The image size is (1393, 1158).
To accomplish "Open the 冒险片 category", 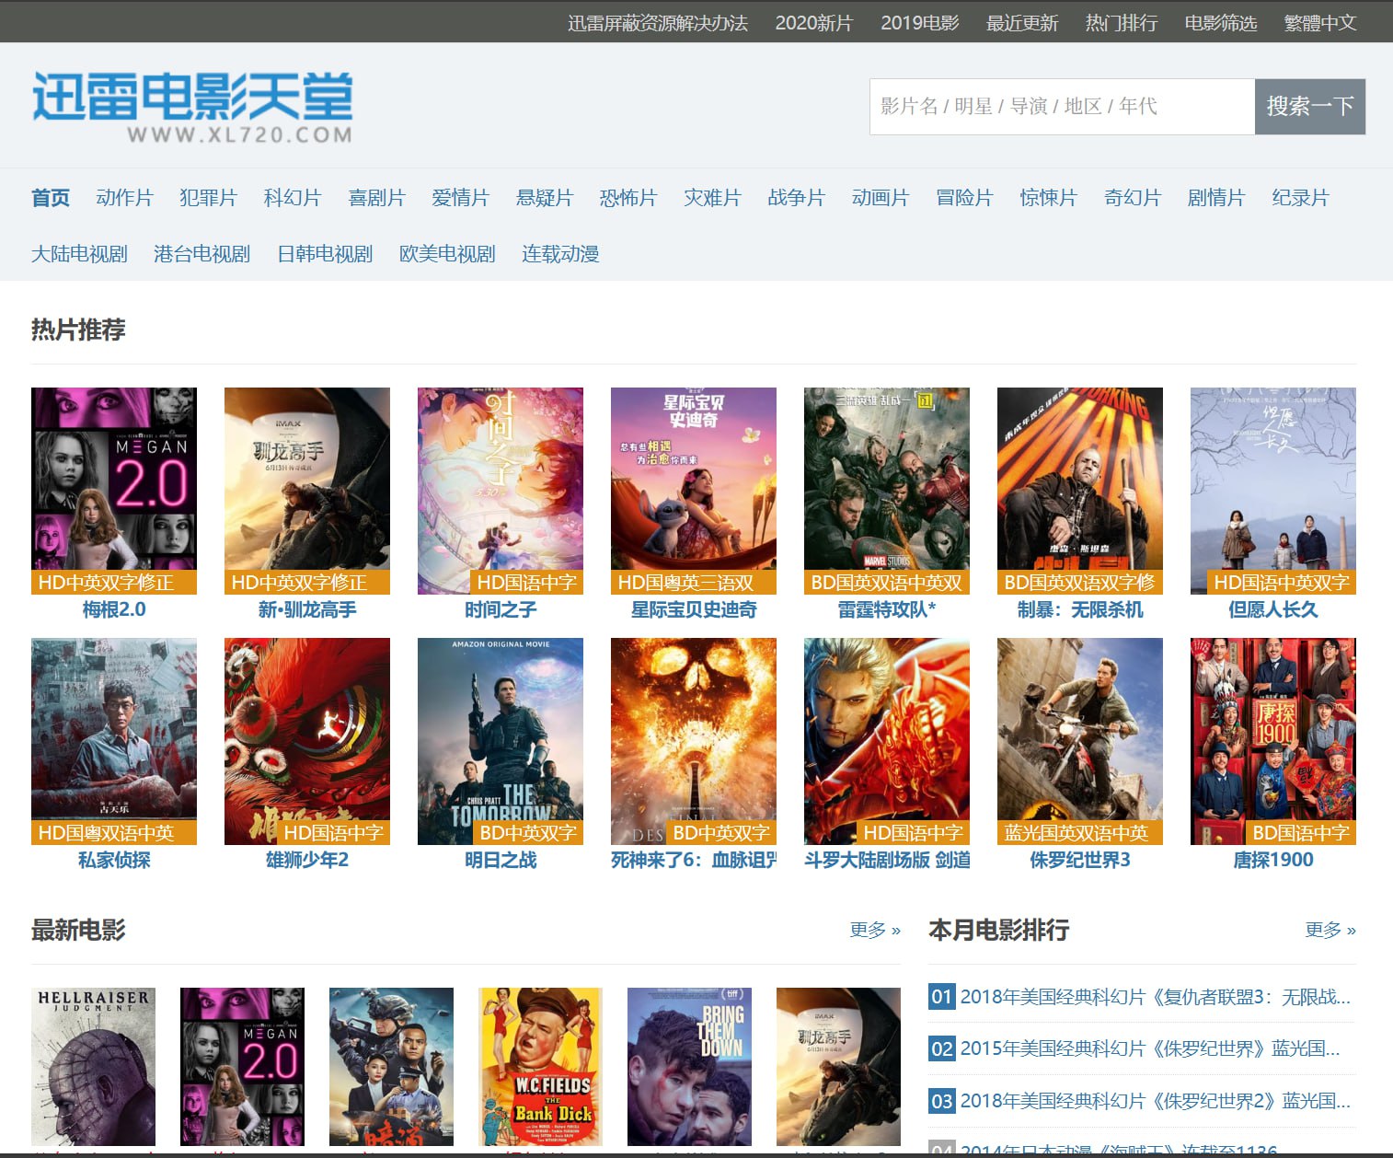I will [x=964, y=198].
